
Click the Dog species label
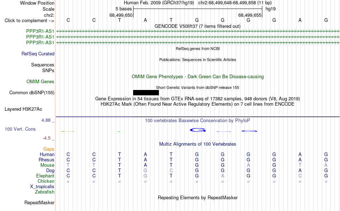(50, 171)
